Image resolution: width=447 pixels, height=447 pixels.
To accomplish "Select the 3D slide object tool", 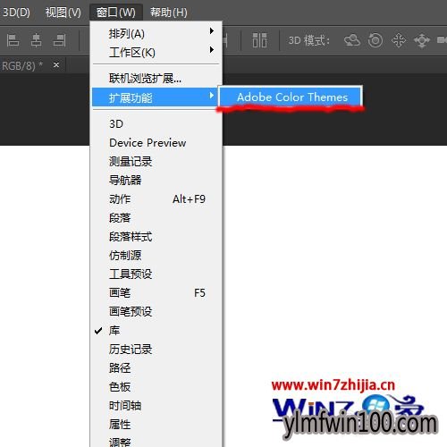I will pyautogui.click(x=422, y=40).
